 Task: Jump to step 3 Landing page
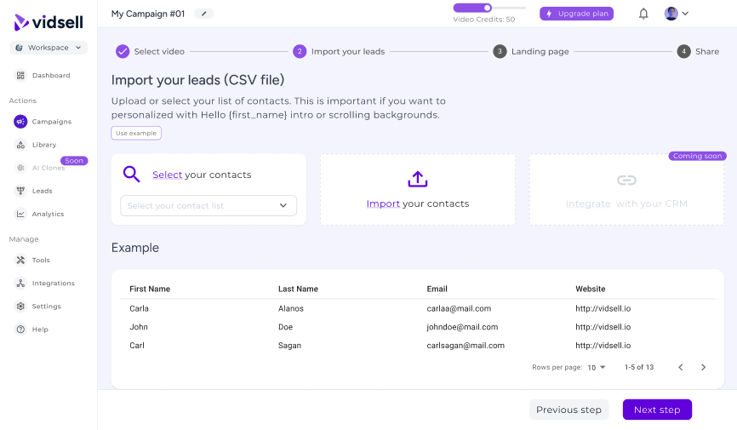531,51
